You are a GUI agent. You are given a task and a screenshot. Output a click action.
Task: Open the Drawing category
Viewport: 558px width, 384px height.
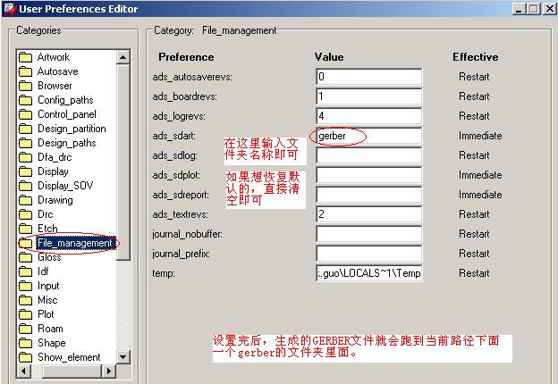pyautogui.click(x=55, y=200)
